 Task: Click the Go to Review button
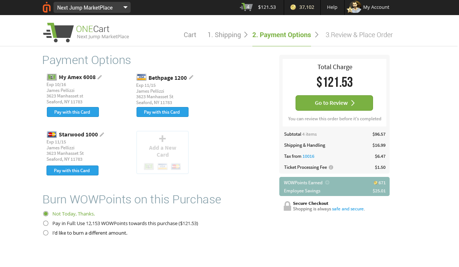(334, 103)
